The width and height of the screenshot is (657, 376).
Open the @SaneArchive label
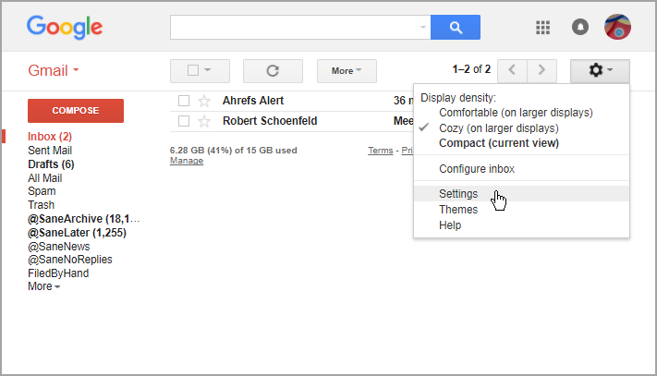tap(83, 219)
